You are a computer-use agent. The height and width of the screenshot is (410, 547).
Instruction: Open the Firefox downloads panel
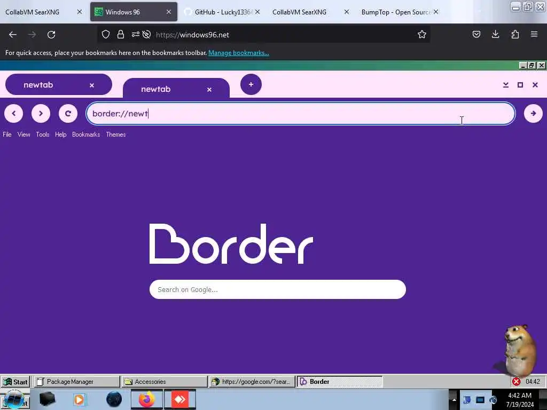(x=495, y=34)
